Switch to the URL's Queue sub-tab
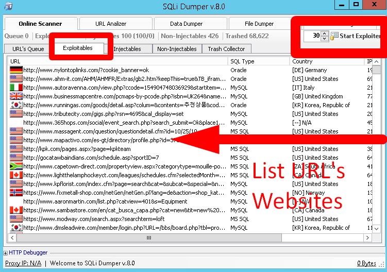The width and height of the screenshot is (387, 272). (x=28, y=49)
